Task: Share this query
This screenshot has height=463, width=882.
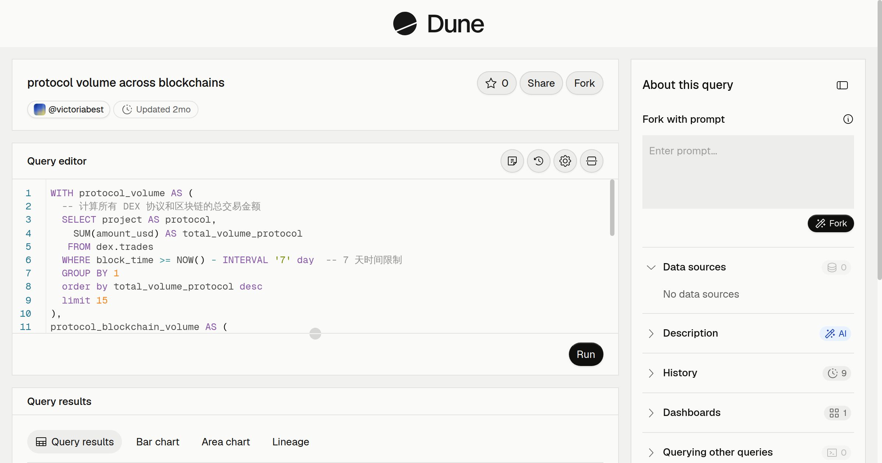Action: click(x=541, y=83)
